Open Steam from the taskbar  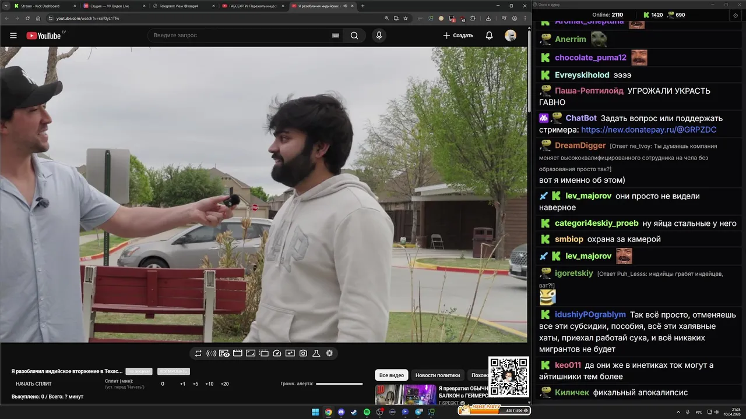[x=354, y=412]
